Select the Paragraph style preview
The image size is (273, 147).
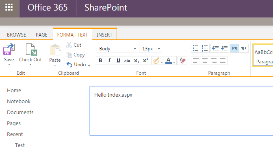(263, 55)
